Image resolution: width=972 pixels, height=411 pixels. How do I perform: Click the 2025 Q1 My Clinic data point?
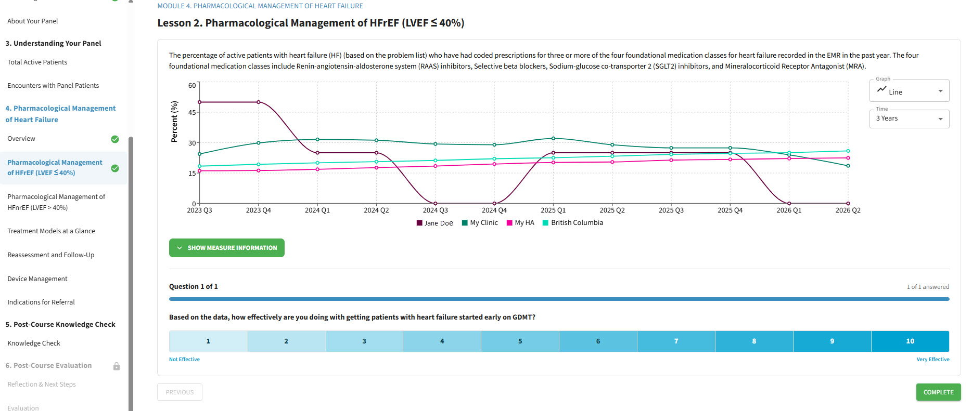553,138
